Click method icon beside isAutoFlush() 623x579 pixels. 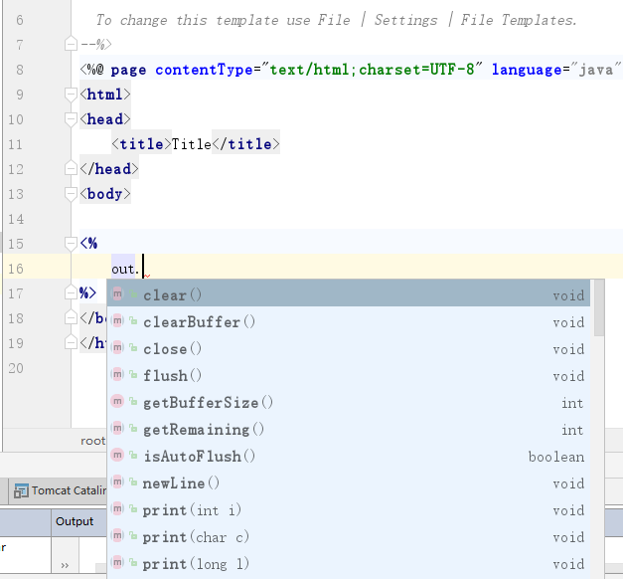coord(117,455)
